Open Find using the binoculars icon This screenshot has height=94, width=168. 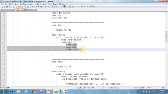(x=38, y=7)
